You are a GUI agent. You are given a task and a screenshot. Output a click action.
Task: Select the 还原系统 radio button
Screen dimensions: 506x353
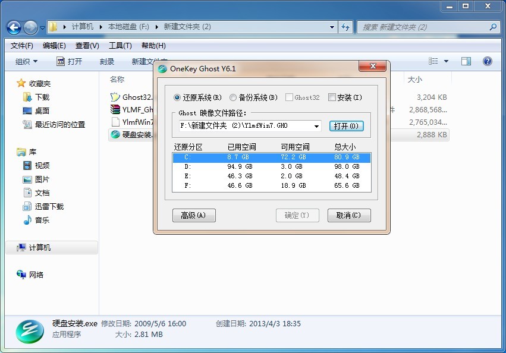click(x=176, y=97)
